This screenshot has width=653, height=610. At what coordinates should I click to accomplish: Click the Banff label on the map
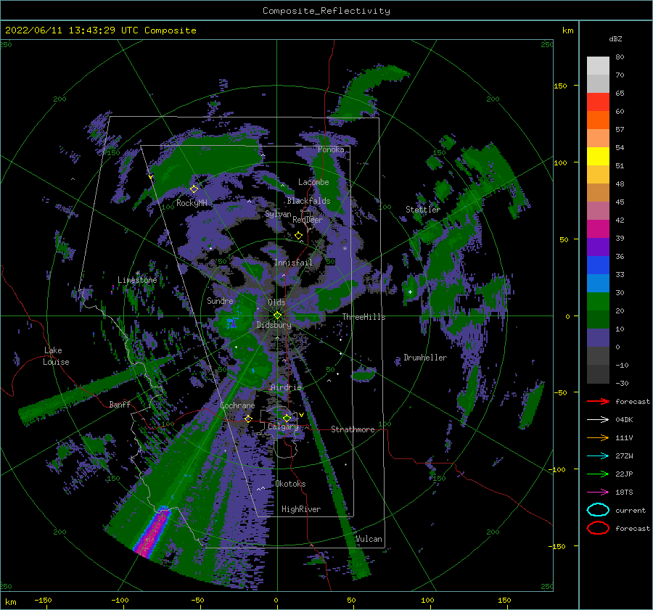tap(120, 405)
